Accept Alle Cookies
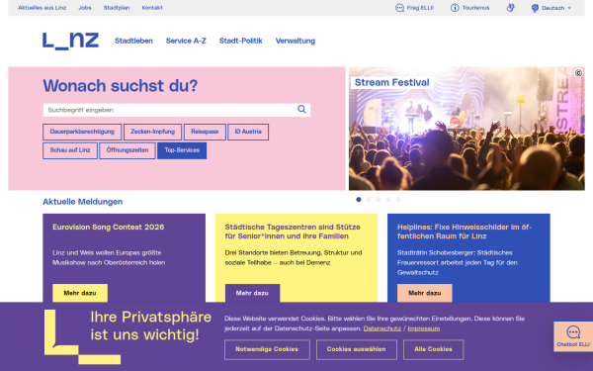The width and height of the screenshot is (593, 371). 434,349
